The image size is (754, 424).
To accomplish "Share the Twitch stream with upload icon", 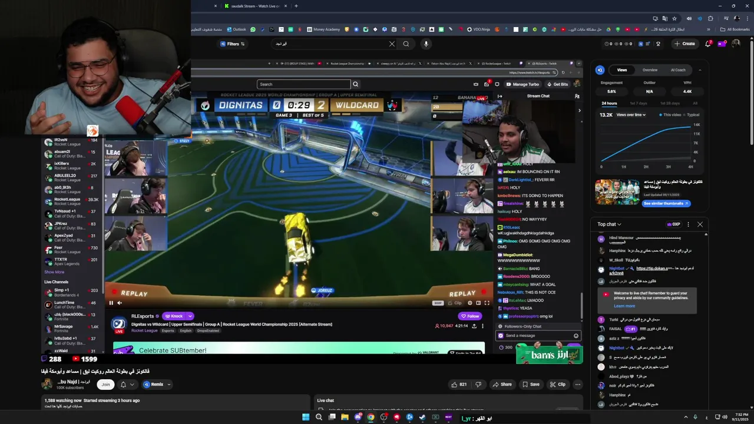I will pos(474,326).
